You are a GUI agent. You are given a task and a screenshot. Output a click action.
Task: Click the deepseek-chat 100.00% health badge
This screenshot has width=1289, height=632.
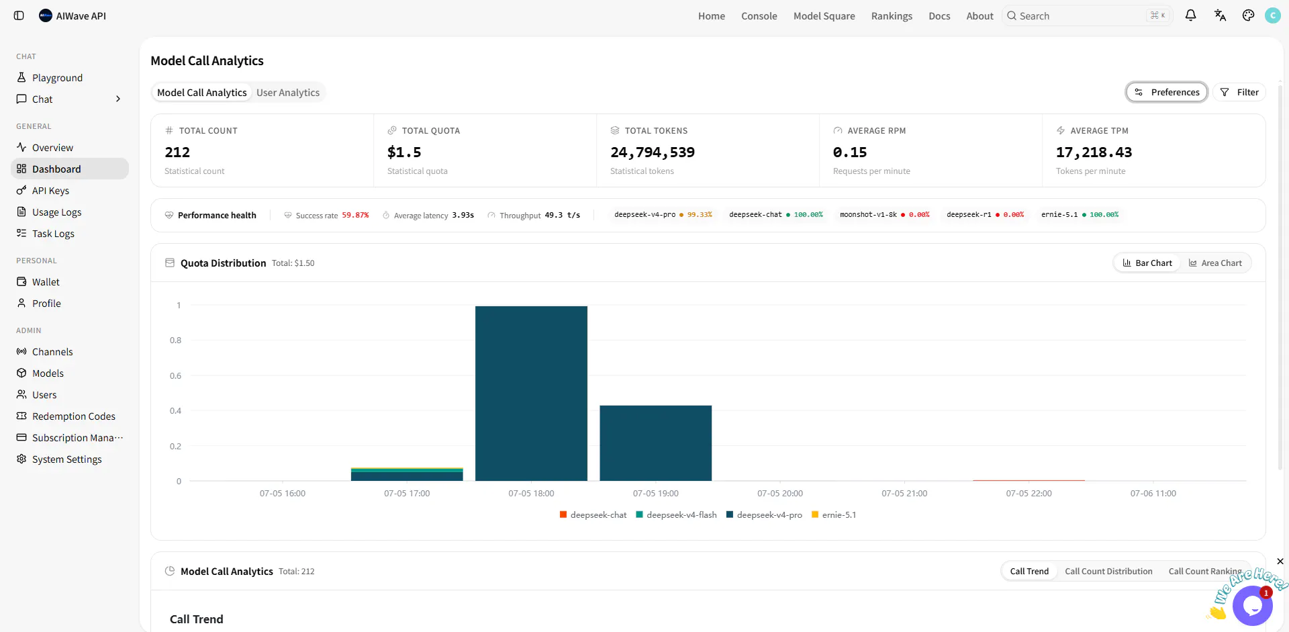pyautogui.click(x=775, y=215)
